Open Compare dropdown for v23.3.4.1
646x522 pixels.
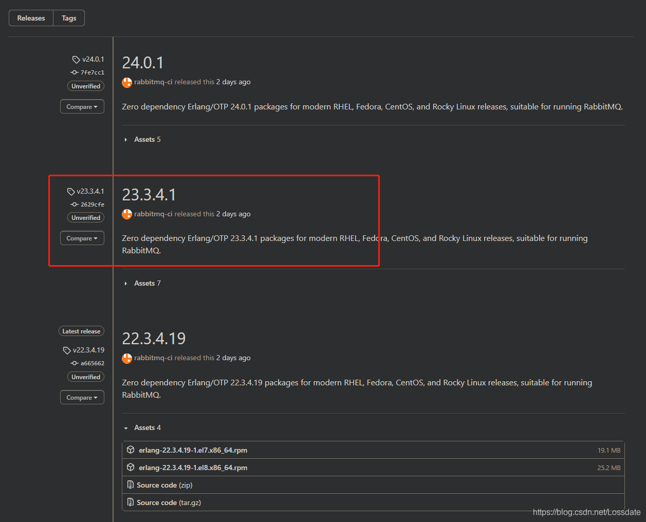click(82, 238)
